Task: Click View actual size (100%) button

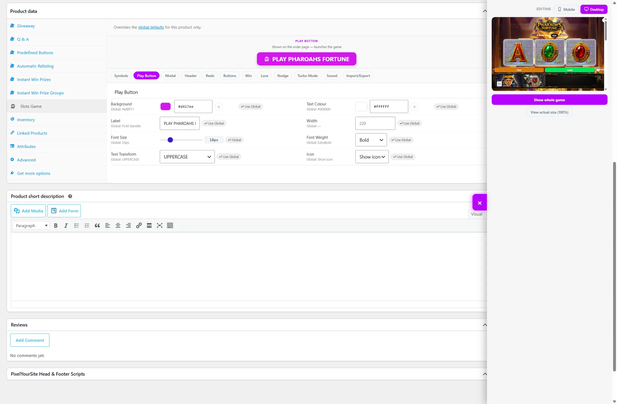Action: point(549,112)
